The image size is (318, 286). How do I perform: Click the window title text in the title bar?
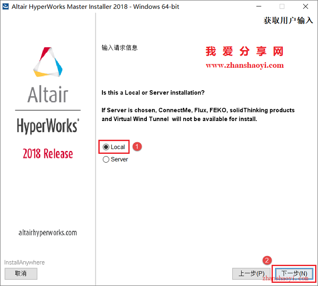click(x=95, y=7)
